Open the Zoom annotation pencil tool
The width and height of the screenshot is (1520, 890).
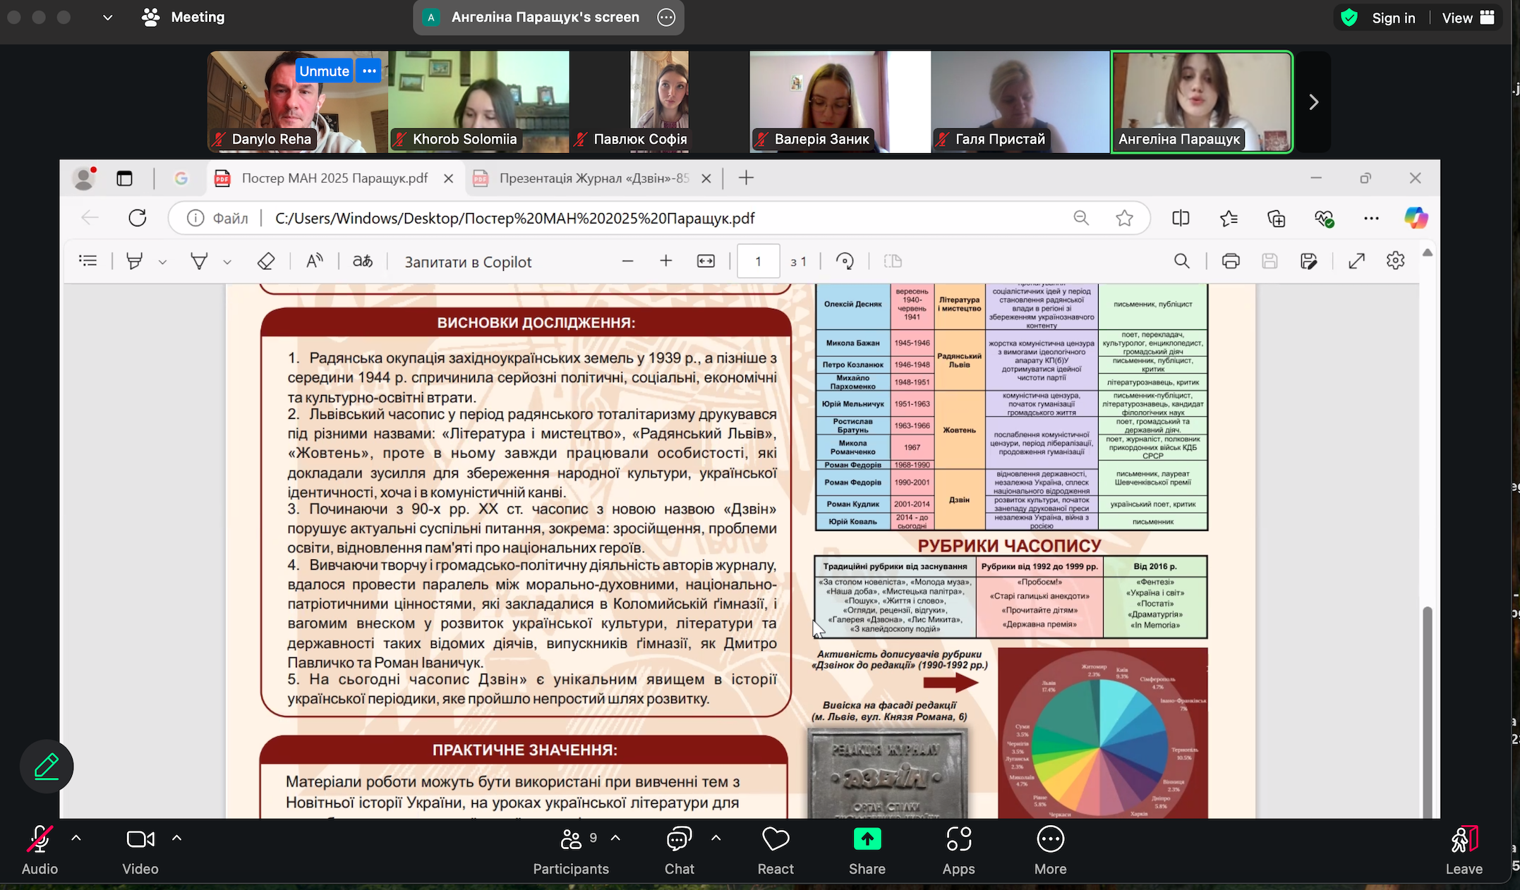(47, 767)
